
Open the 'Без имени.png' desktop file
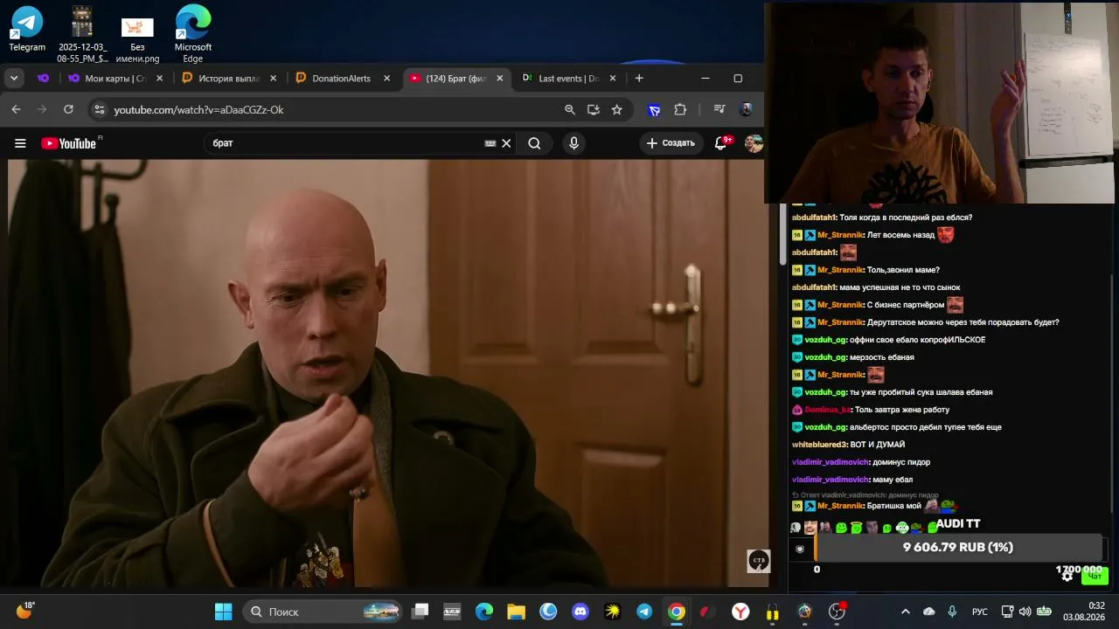click(137, 40)
